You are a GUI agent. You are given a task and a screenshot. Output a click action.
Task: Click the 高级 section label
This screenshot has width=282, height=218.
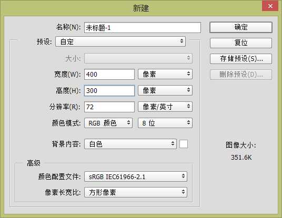34,163
